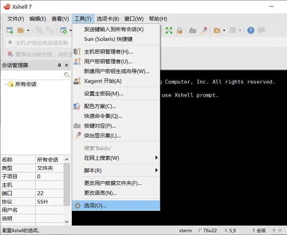Expand the 在网上搜索(W) submenu
Screen dimensions: 287x235
[x=116, y=158]
